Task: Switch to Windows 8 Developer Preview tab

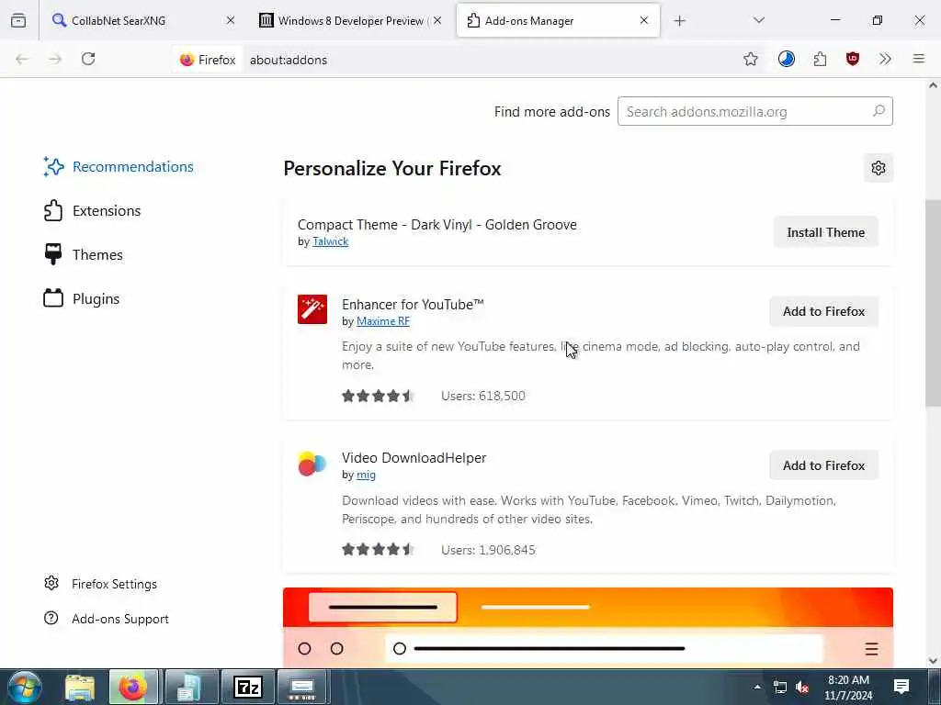Action: tap(350, 20)
